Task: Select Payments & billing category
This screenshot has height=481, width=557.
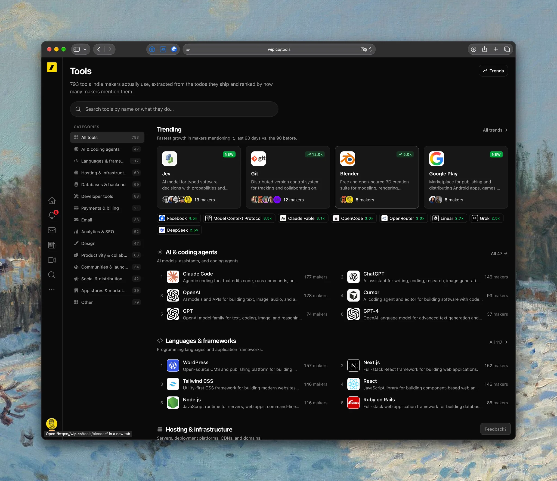Action: pos(107,208)
